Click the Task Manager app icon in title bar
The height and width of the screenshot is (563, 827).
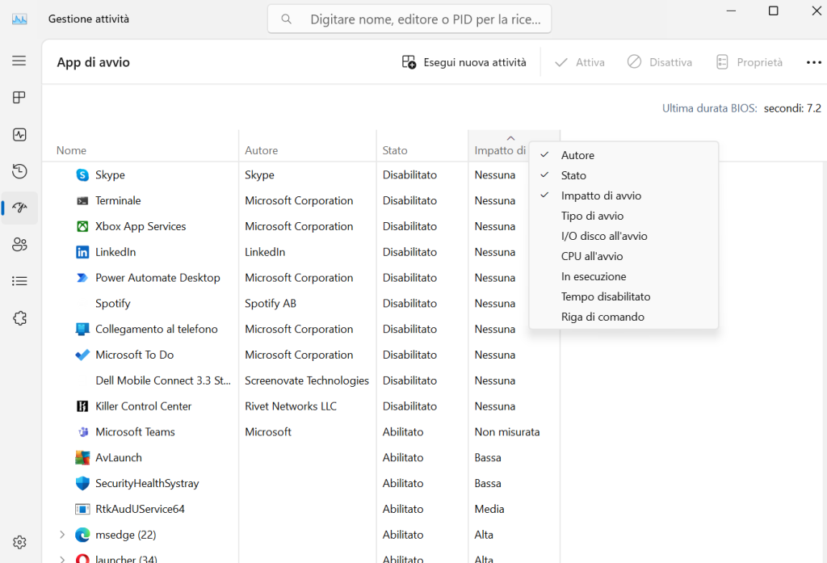coord(19,19)
